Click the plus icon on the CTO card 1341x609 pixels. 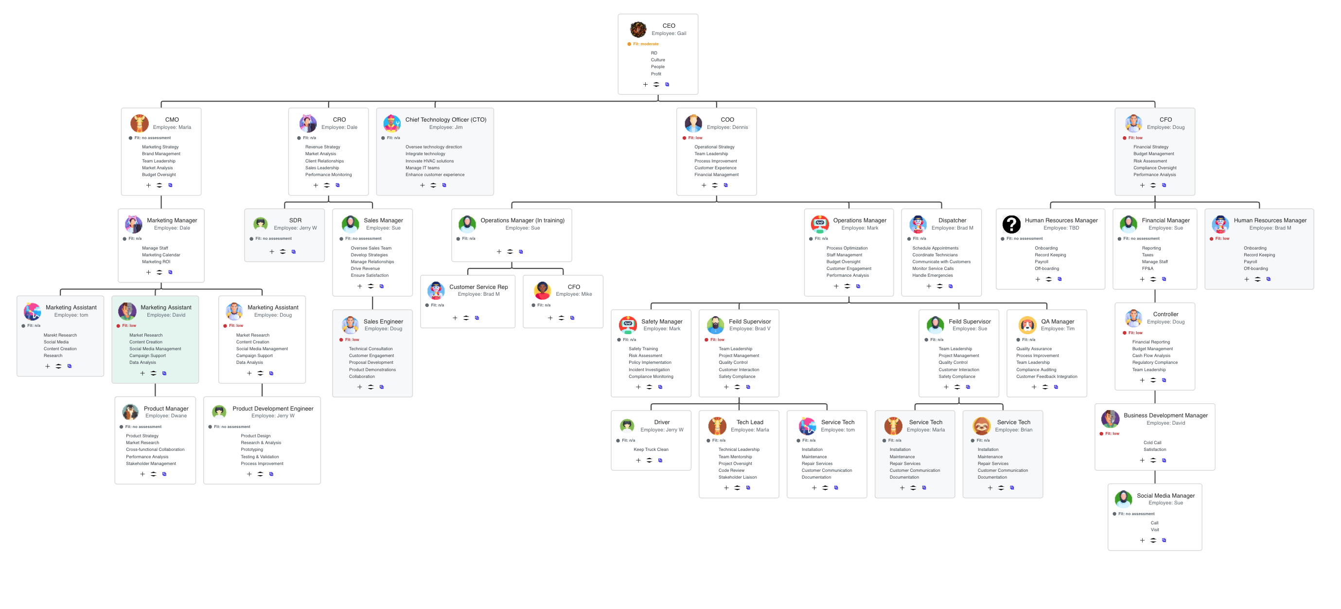pyautogui.click(x=422, y=185)
